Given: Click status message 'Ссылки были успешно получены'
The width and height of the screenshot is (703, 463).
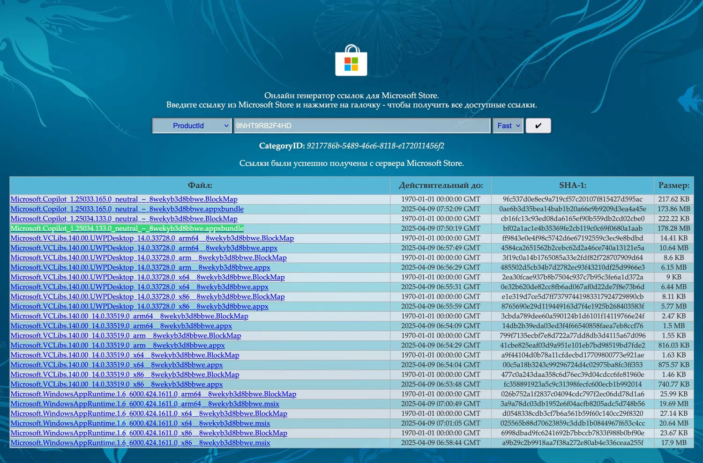Looking at the screenshot, I should (x=351, y=163).
